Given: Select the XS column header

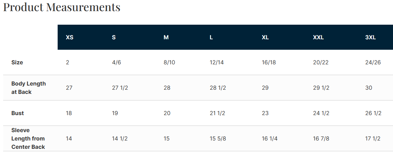Looking at the screenshot, I should [x=70, y=37].
